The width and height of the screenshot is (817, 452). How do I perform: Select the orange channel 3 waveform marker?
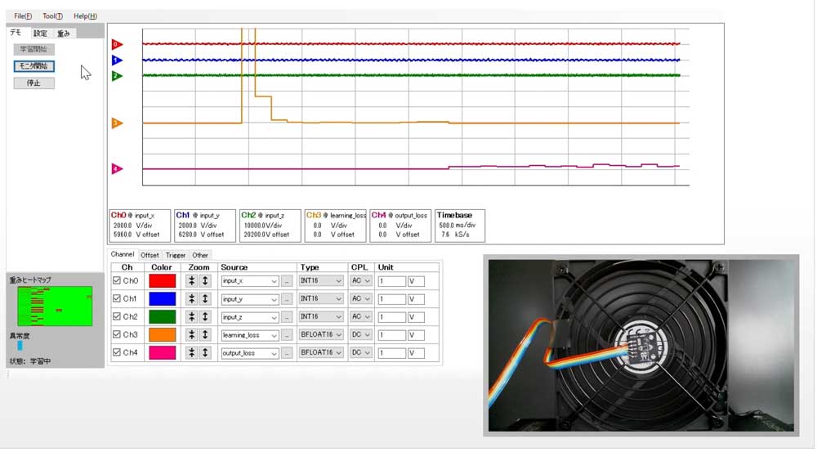coord(117,123)
